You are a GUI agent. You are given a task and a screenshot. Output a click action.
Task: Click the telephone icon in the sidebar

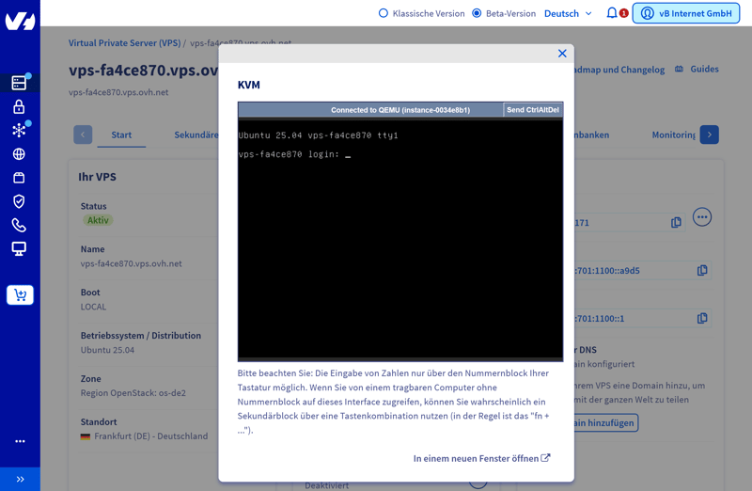click(x=19, y=226)
